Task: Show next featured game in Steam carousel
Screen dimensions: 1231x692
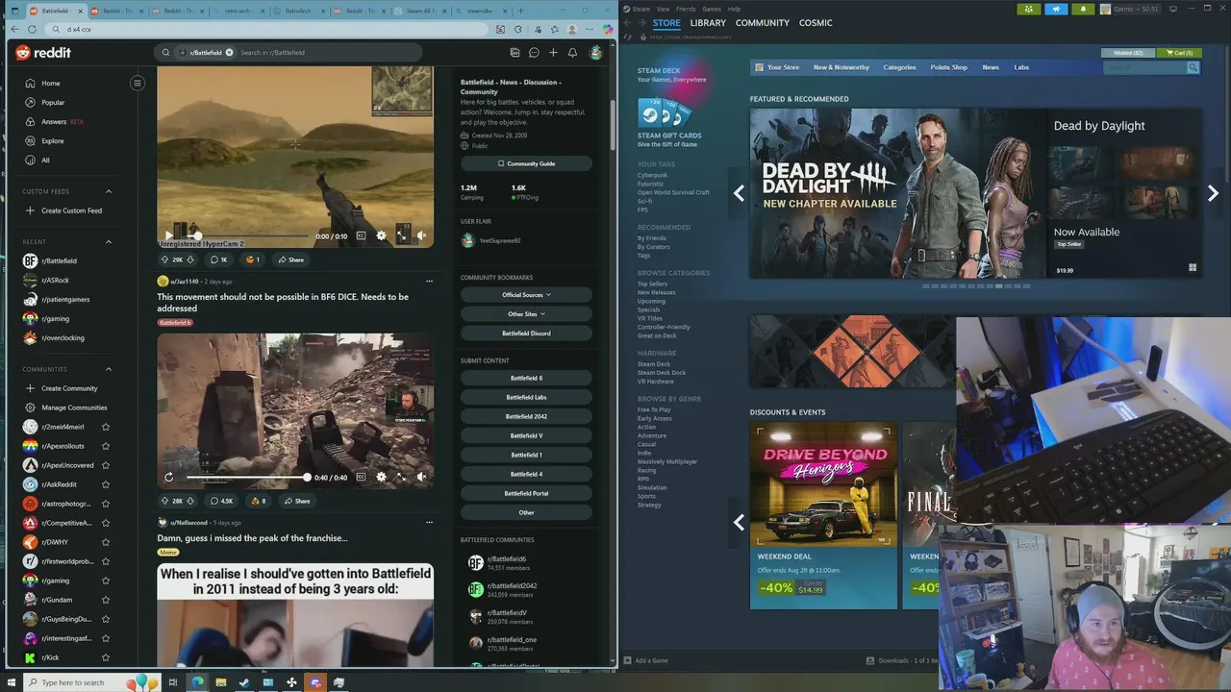Action: pos(1213,193)
